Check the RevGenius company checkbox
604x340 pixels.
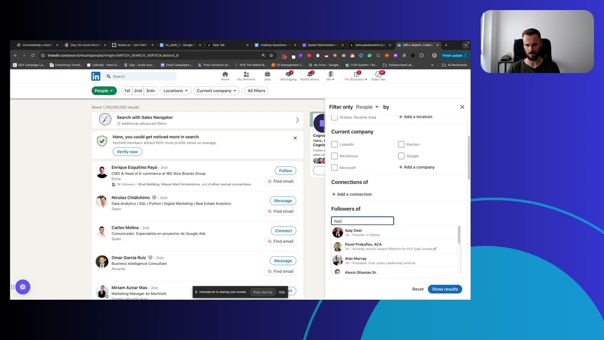[x=335, y=156]
